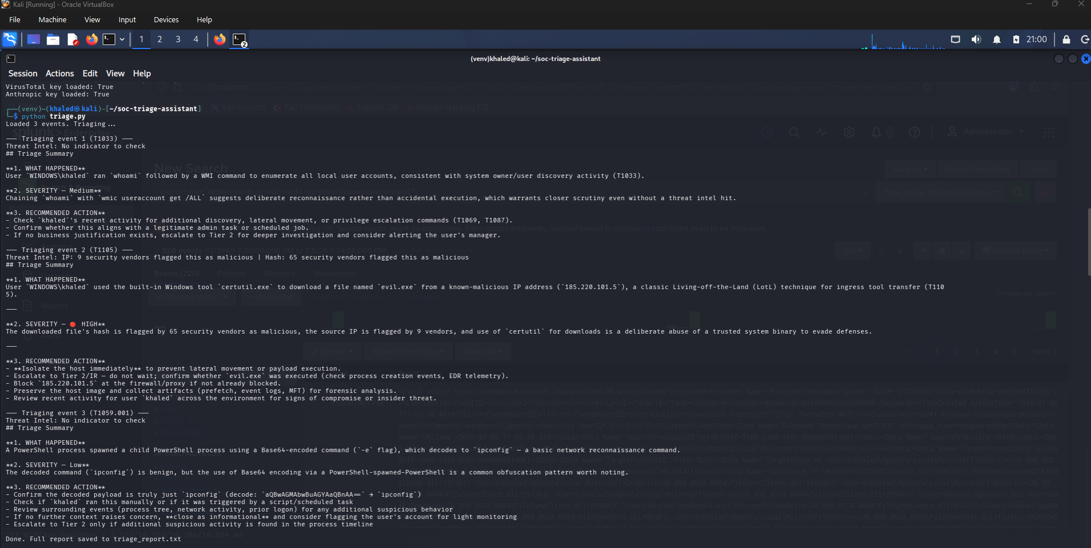Activate the running Firefox taskbar button

pos(220,39)
